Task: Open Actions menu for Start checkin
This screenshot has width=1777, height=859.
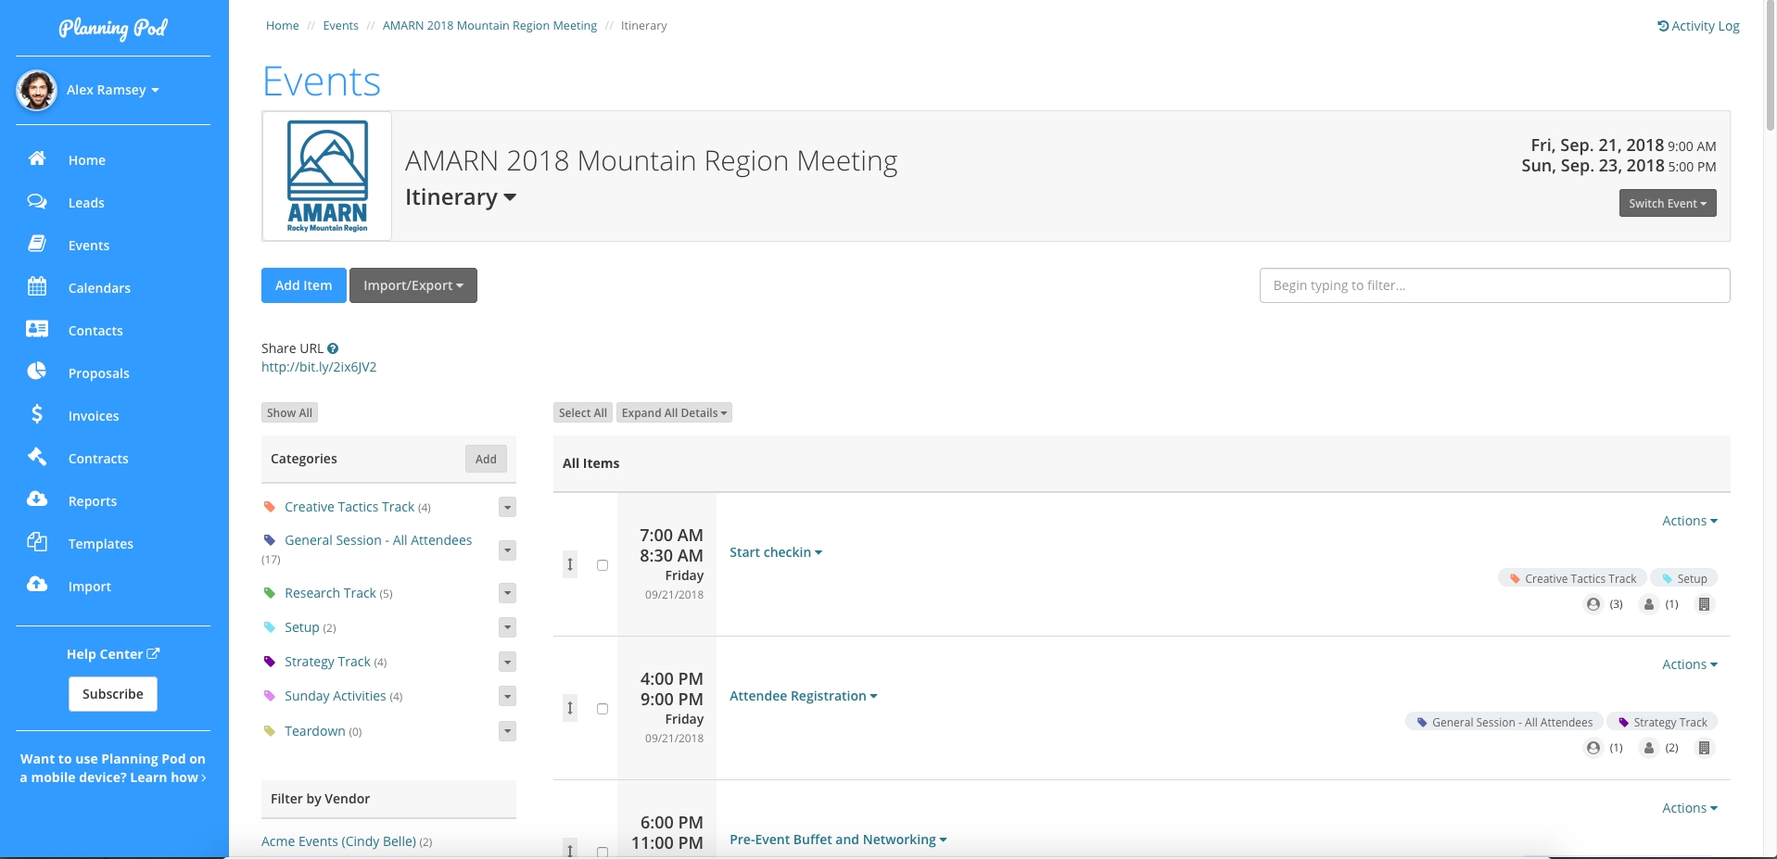Action: point(1690,521)
